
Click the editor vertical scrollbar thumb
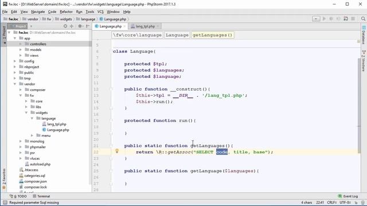360,106
